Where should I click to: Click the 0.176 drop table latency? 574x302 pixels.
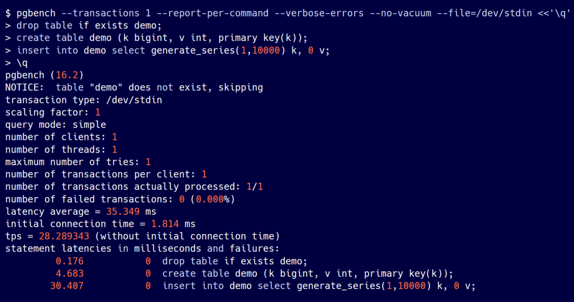click(x=69, y=261)
